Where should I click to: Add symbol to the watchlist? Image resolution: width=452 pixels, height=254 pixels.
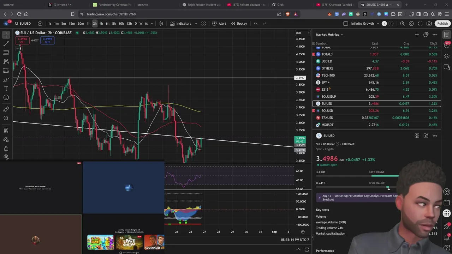(417, 35)
